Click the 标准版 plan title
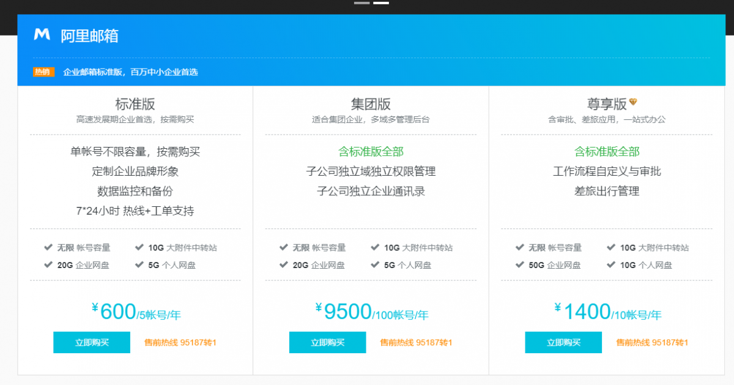Viewport: 734px width, 385px height. (x=135, y=104)
